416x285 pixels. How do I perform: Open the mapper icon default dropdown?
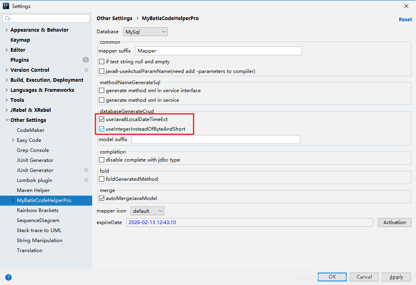point(147,211)
